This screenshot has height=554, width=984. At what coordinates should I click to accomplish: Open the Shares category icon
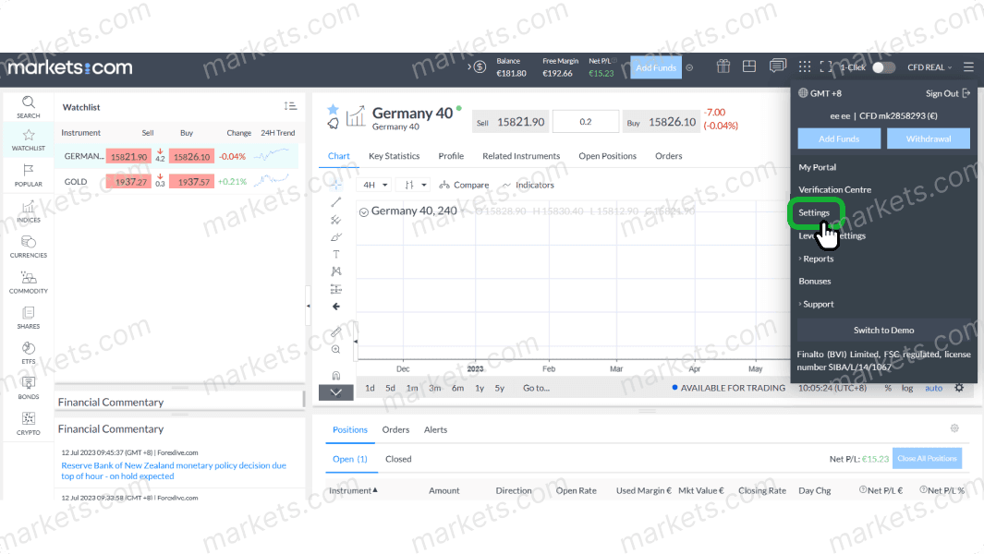(29, 318)
